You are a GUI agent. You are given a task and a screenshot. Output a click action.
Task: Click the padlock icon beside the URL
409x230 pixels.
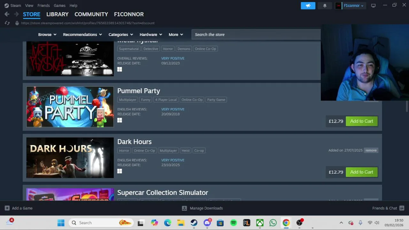pyautogui.click(x=17, y=23)
